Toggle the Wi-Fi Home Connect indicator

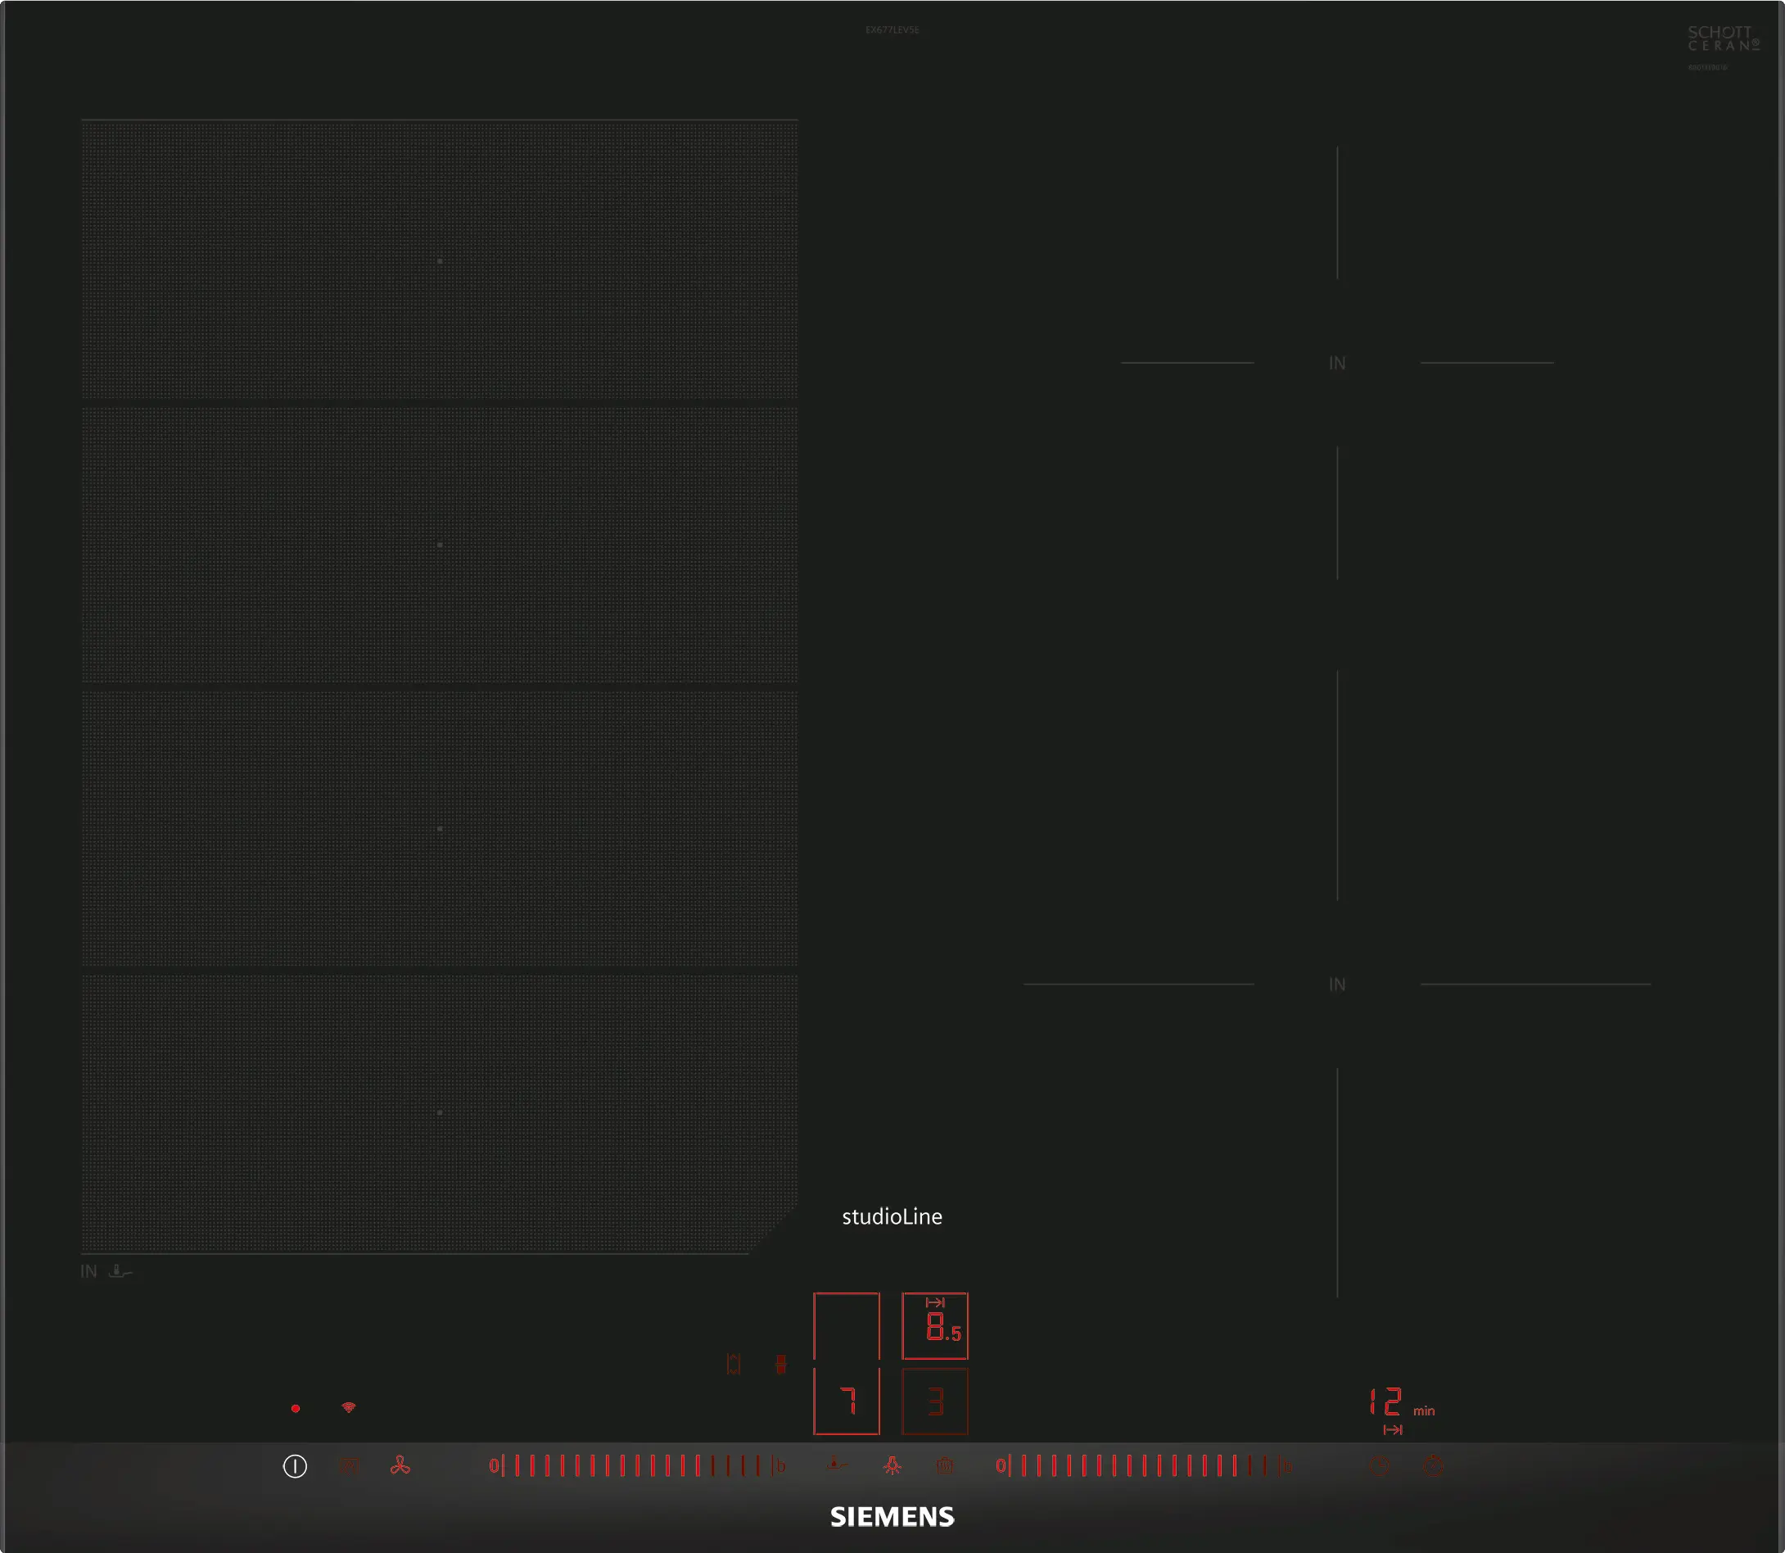click(348, 1407)
